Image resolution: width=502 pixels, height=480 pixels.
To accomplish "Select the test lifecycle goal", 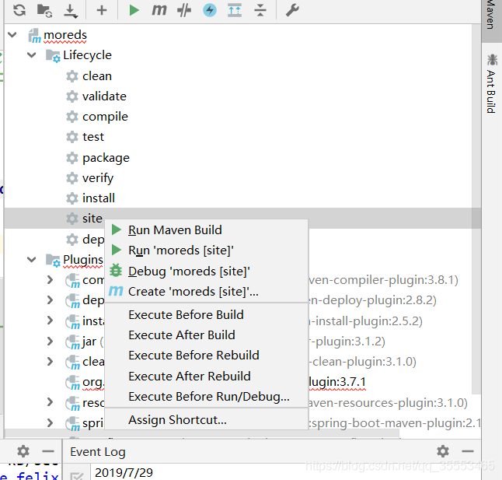I will click(93, 137).
